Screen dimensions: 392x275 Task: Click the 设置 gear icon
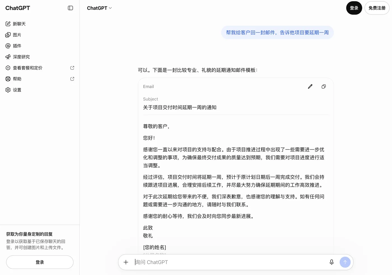(x=8, y=90)
